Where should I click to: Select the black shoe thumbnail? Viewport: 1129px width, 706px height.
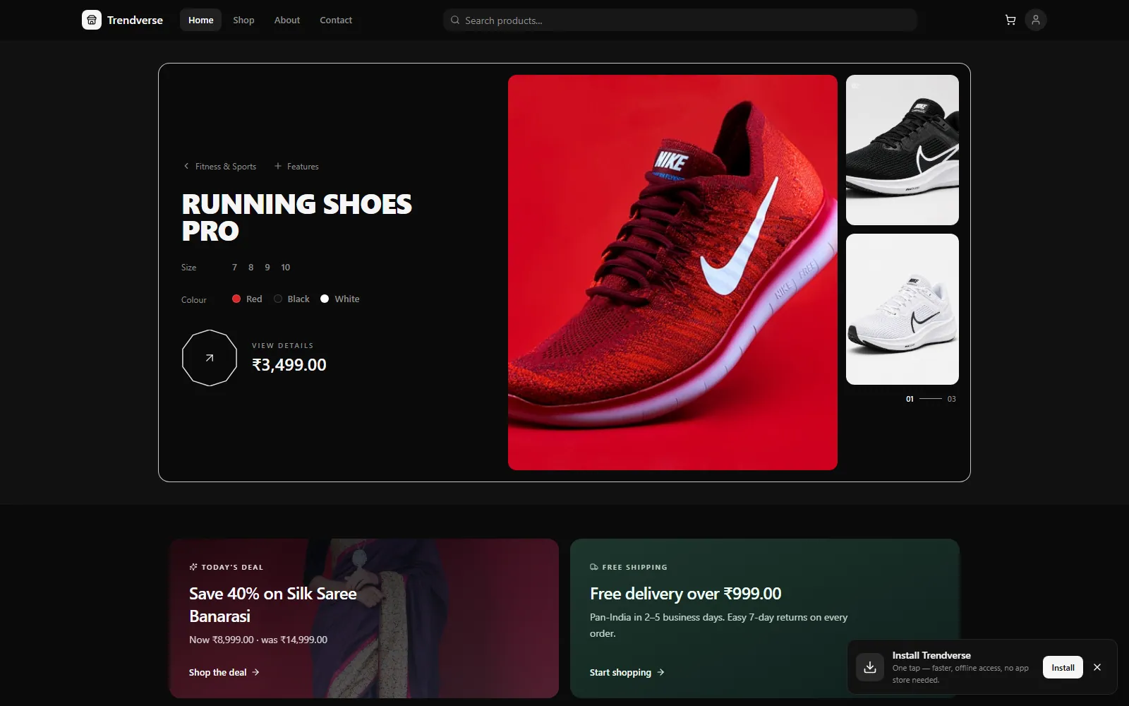coord(902,150)
